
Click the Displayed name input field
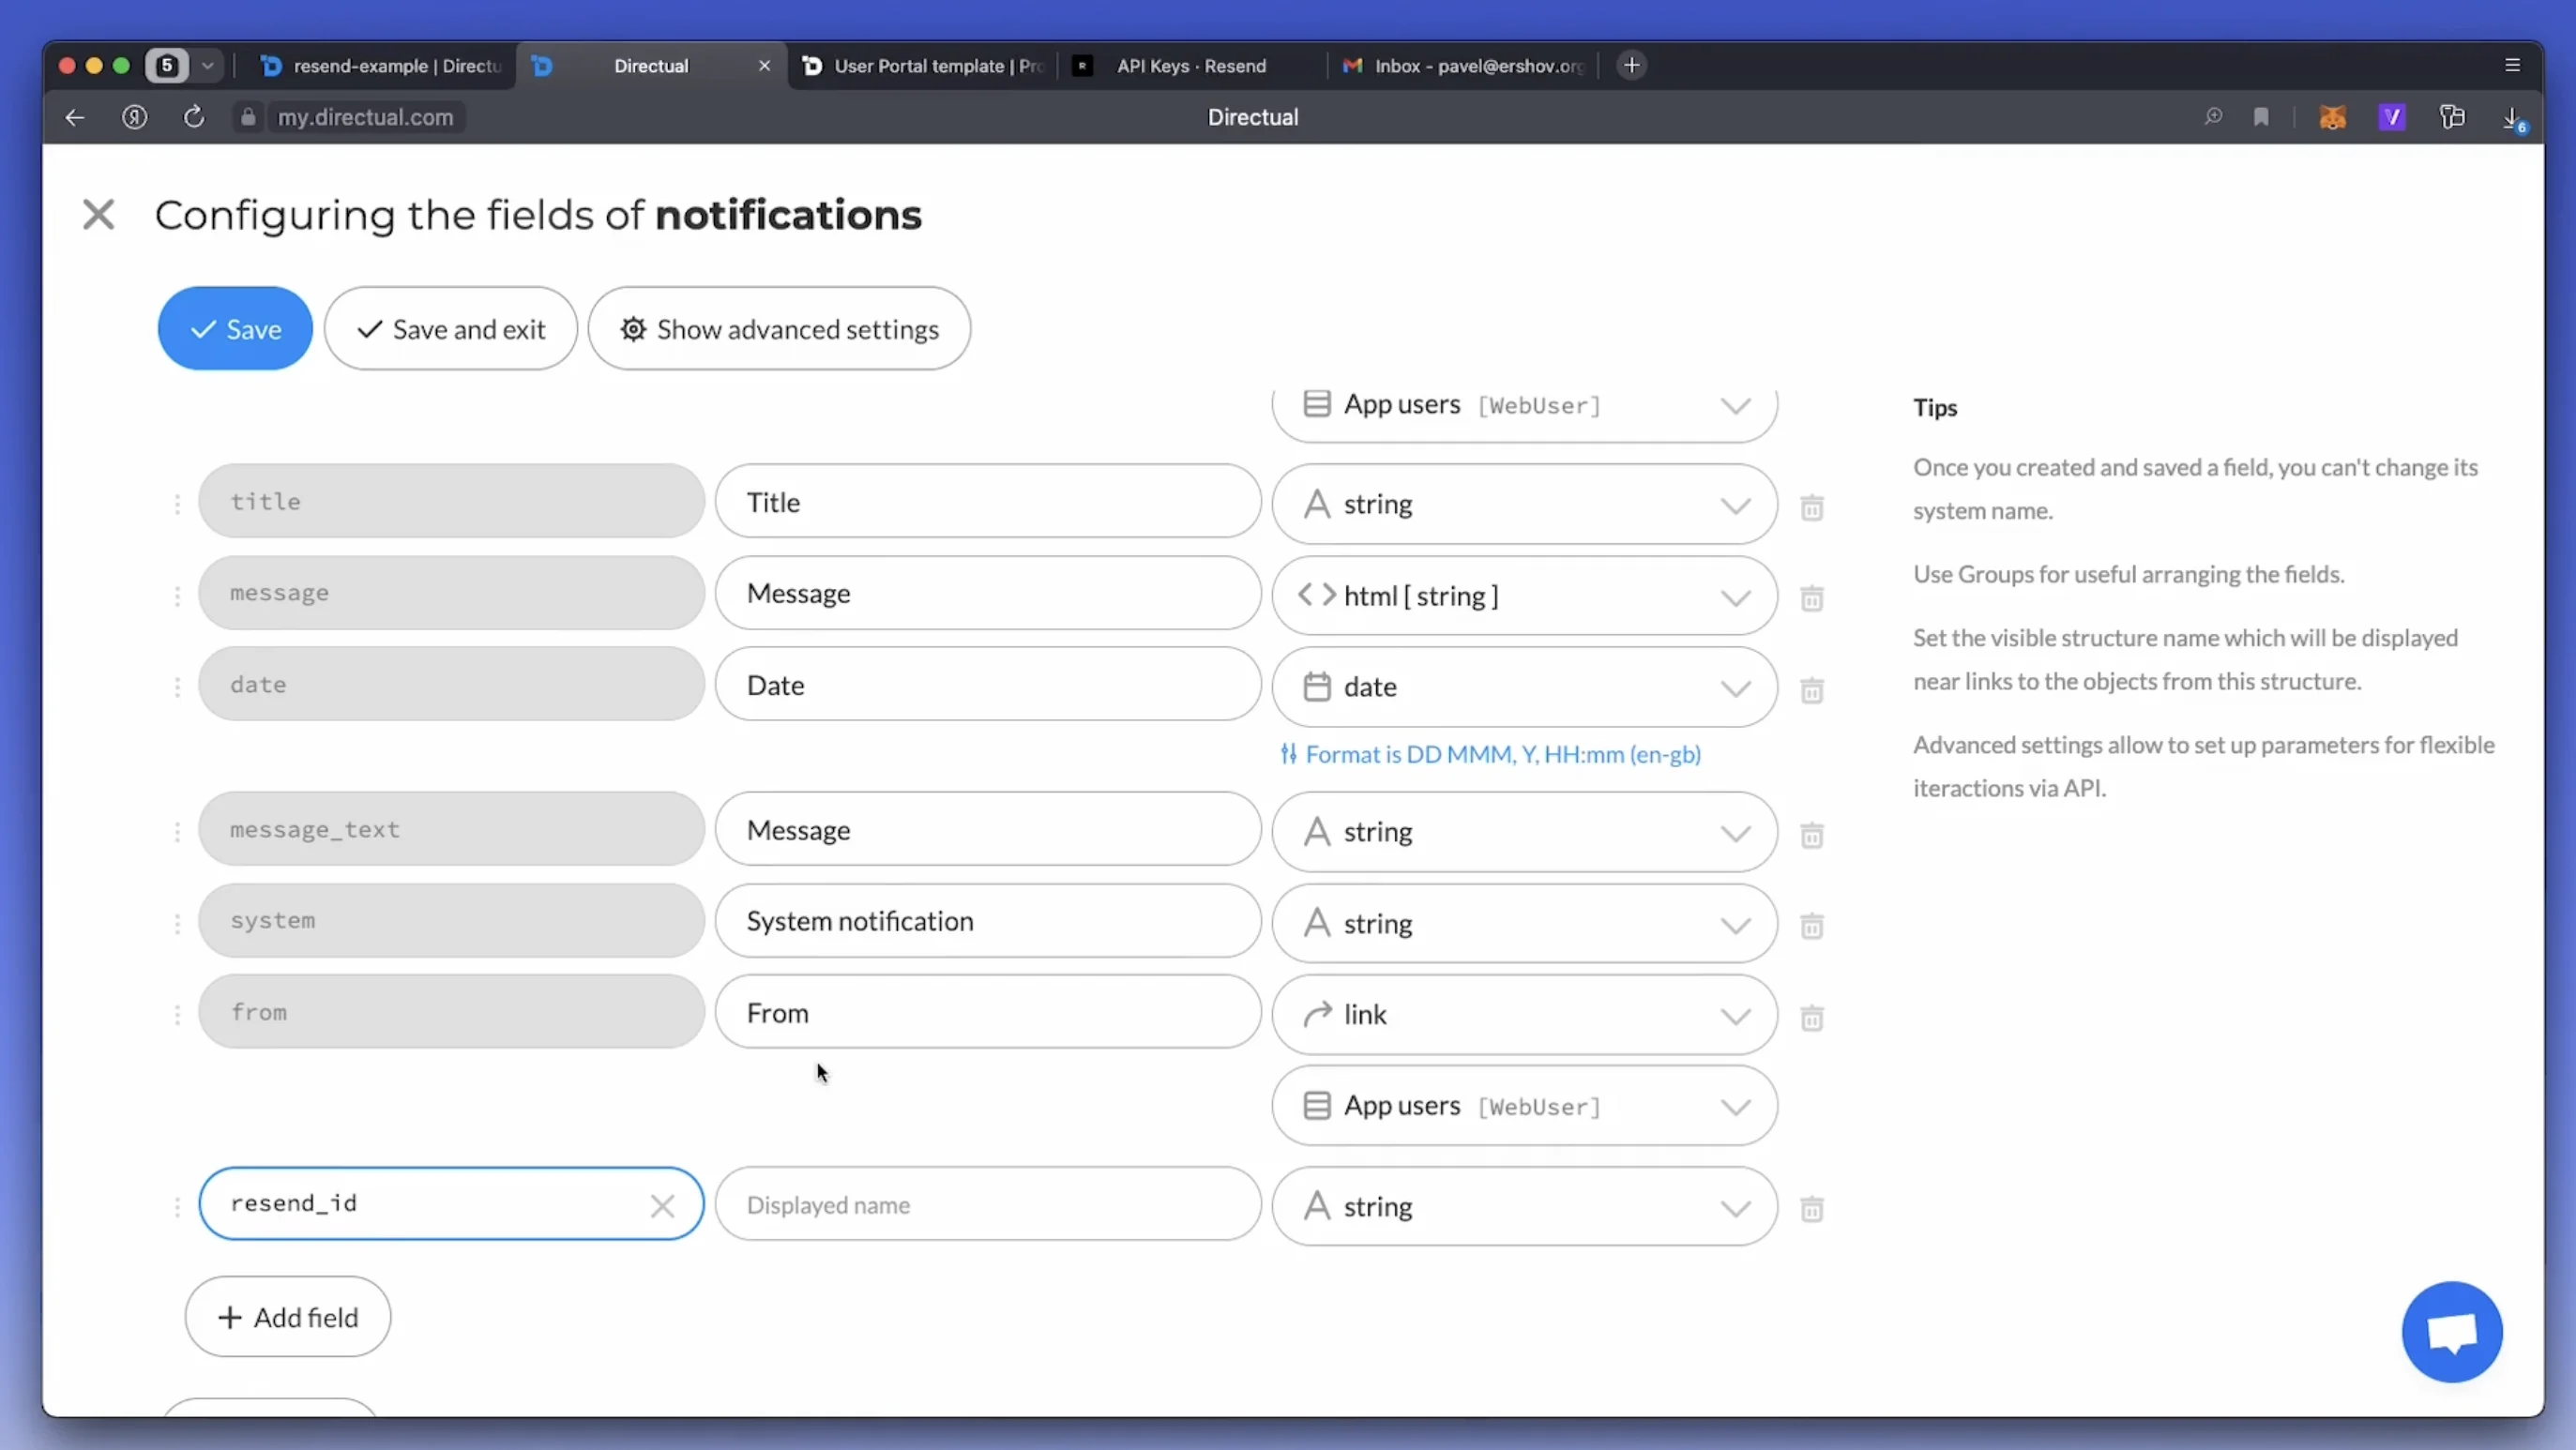(x=988, y=1204)
